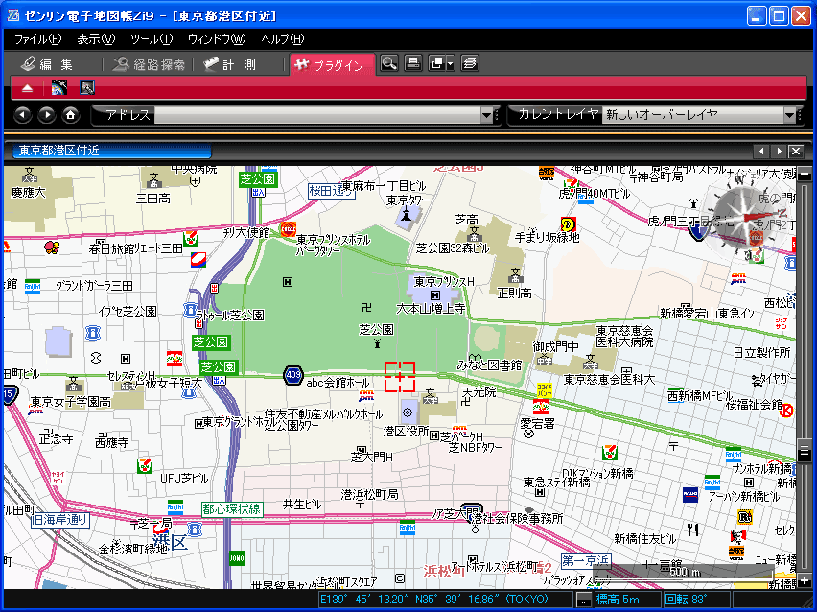Screen dimensions: 817x612
Task: Click the JOMO gas station icon
Action: point(236,558)
